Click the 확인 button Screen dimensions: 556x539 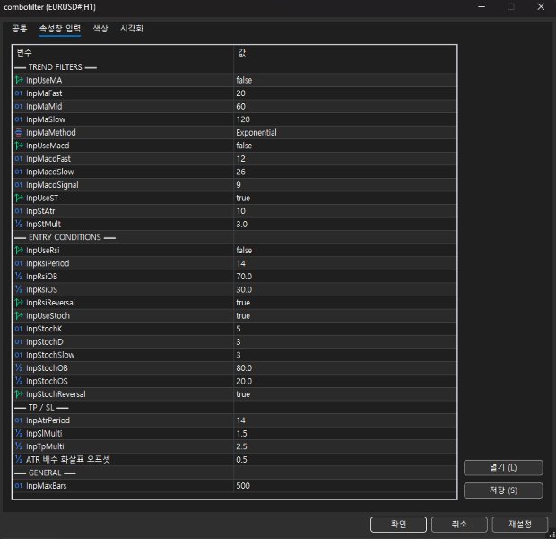(x=398, y=524)
